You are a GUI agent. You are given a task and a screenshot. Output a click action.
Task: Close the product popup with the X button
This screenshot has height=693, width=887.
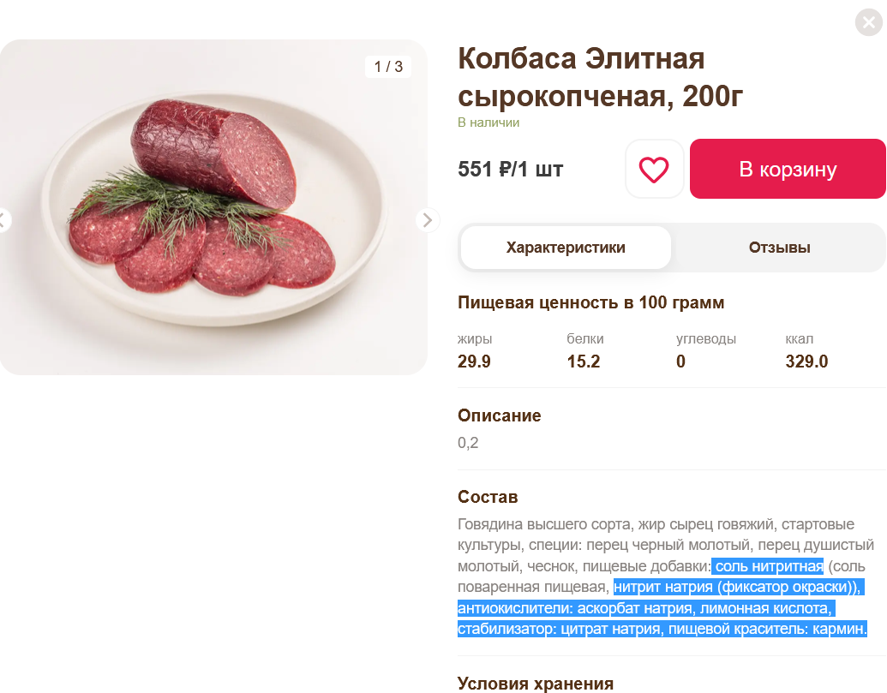869,22
